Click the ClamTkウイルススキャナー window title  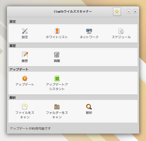(73, 12)
